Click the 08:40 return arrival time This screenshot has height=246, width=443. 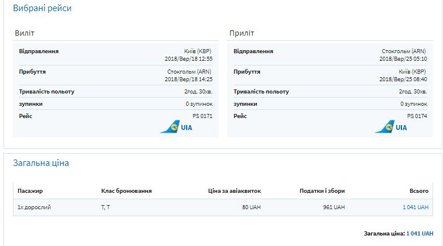pos(420,79)
